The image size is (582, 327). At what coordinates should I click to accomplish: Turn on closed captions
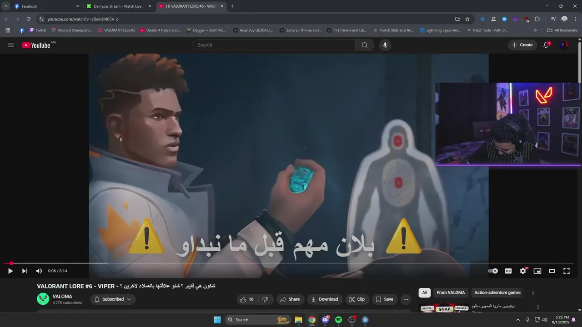tap(508, 271)
